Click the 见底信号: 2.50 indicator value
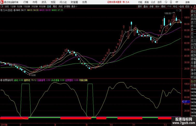 pos(44,80)
